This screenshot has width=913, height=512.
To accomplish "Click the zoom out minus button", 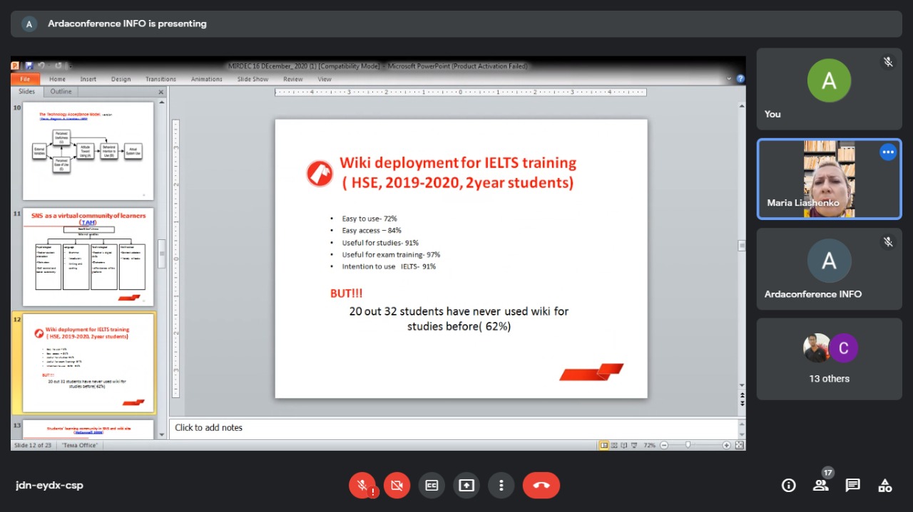I will click(x=664, y=445).
